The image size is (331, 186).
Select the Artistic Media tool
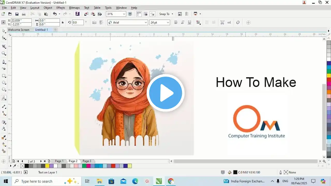pyautogui.click(x=4, y=69)
